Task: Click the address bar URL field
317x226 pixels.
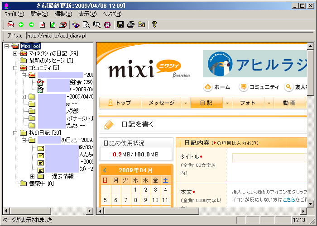Action: point(169,36)
